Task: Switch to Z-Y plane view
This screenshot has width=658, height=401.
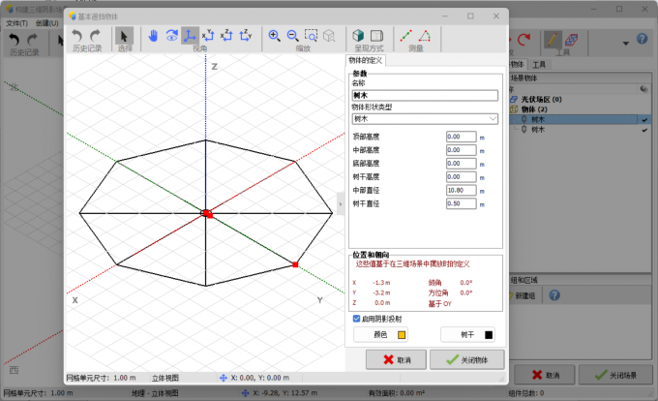Action: coord(246,36)
